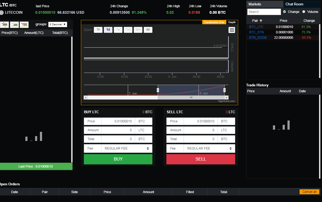This screenshot has height=202, width=322.
Task: Click the 0 BTC balance in Buy LTC
Action: pyautogui.click(x=148, y=112)
